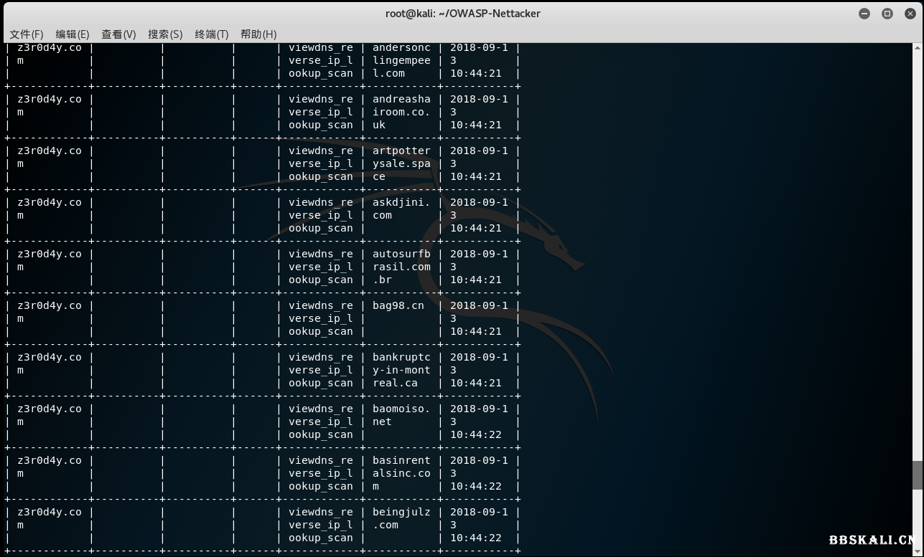Select the timestamp 10:44:22 text
Screen dimensions: 924x557
(x=477, y=434)
